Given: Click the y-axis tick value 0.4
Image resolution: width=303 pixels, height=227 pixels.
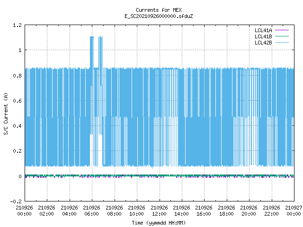Looking at the screenshot, I should (x=17, y=126).
